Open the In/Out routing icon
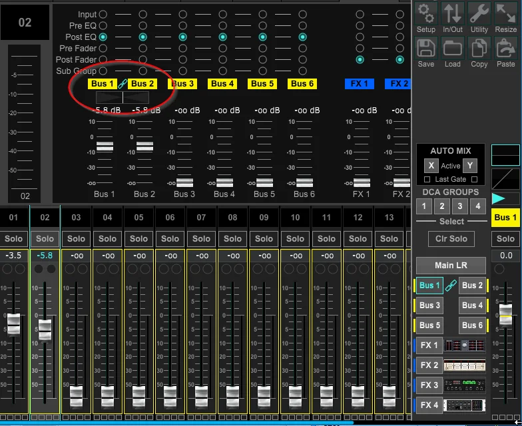The height and width of the screenshot is (426, 522). (x=453, y=13)
